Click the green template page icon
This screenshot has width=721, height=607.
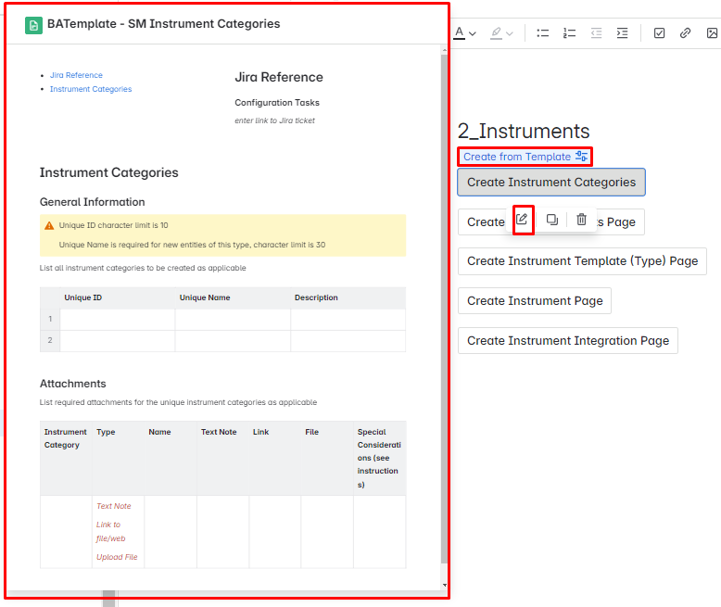tap(33, 26)
